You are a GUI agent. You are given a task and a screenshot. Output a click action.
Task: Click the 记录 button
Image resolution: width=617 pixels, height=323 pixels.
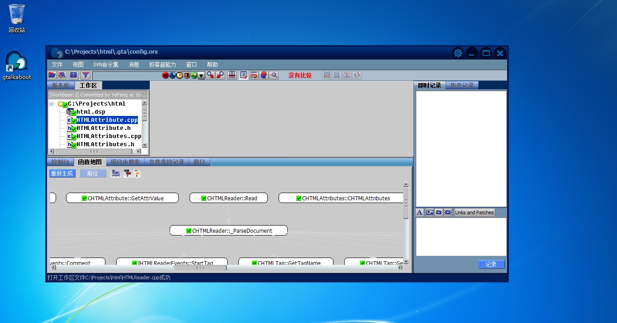(x=491, y=264)
